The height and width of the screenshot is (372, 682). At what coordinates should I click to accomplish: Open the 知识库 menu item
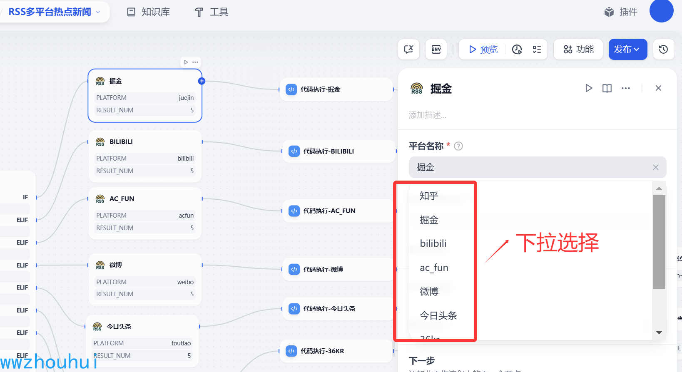pos(148,12)
